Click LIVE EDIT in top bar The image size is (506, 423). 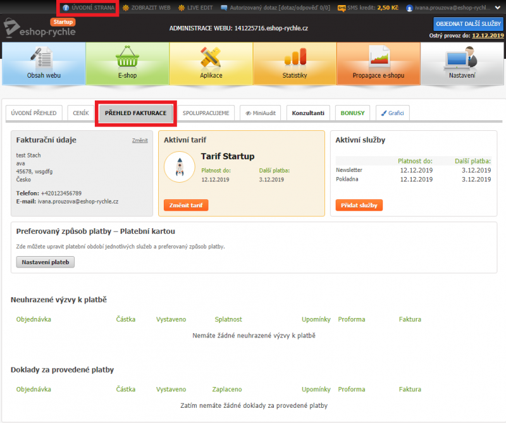[x=200, y=8]
